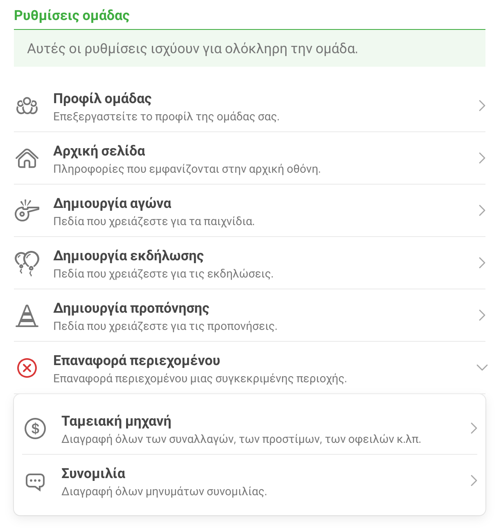Open Ταμειακή μηχανή reset option
The width and height of the screenshot is (501, 528).
click(x=250, y=428)
